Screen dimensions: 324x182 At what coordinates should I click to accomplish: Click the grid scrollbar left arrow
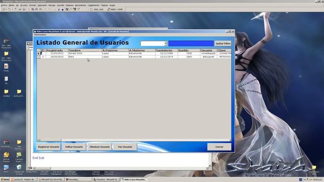pos(38,140)
